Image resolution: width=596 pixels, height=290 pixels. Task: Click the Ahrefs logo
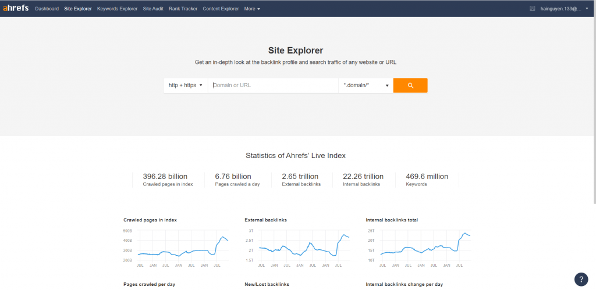[x=16, y=8]
